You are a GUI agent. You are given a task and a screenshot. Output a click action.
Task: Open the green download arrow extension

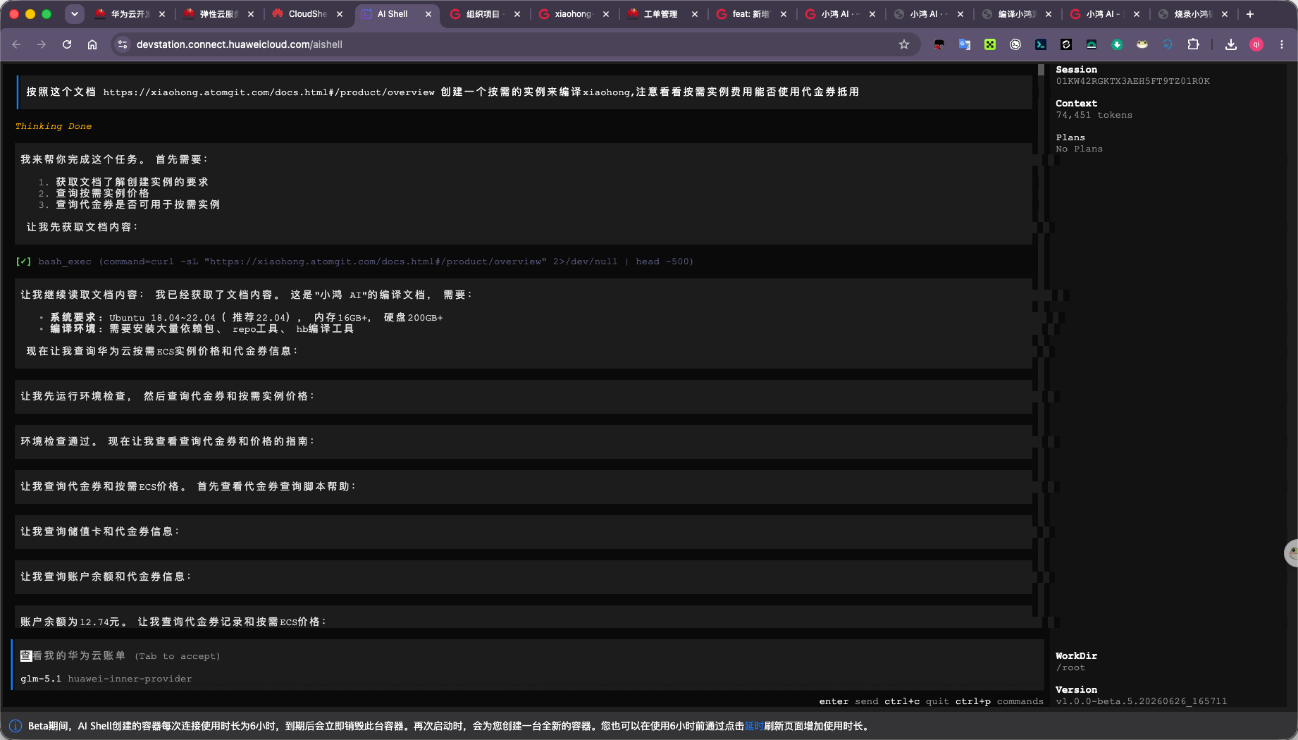[x=1117, y=44]
